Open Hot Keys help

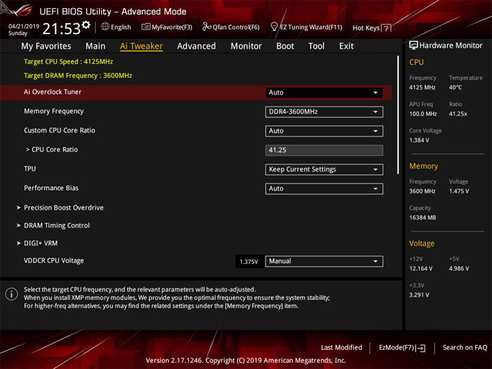(x=372, y=28)
